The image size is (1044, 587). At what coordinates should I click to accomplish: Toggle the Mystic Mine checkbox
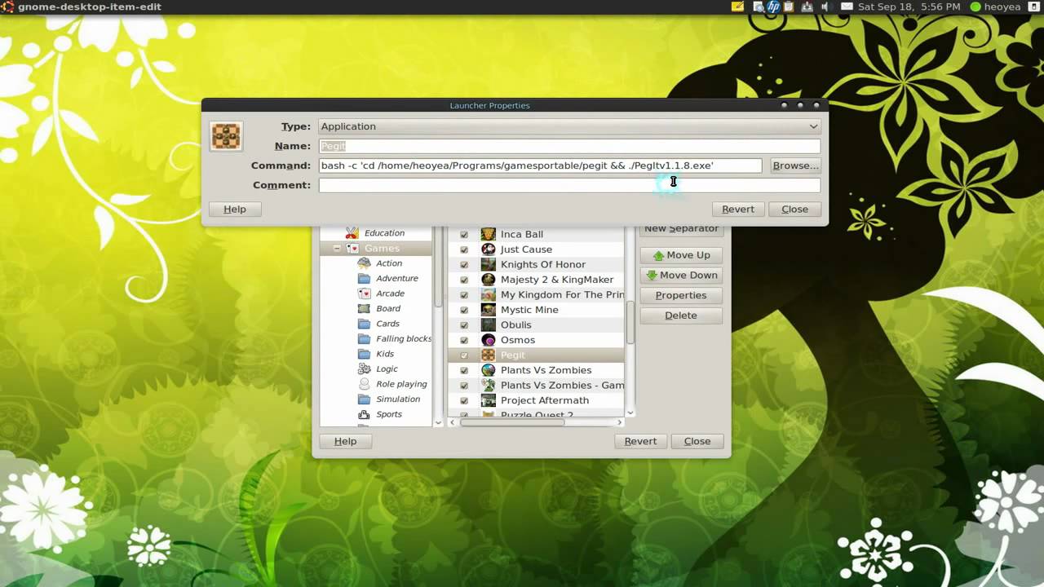[464, 310]
